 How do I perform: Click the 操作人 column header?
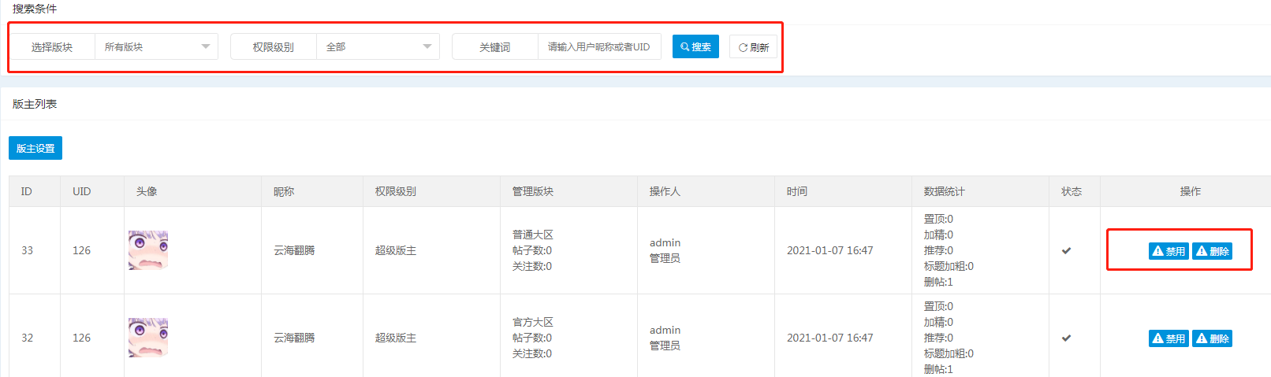tap(665, 191)
